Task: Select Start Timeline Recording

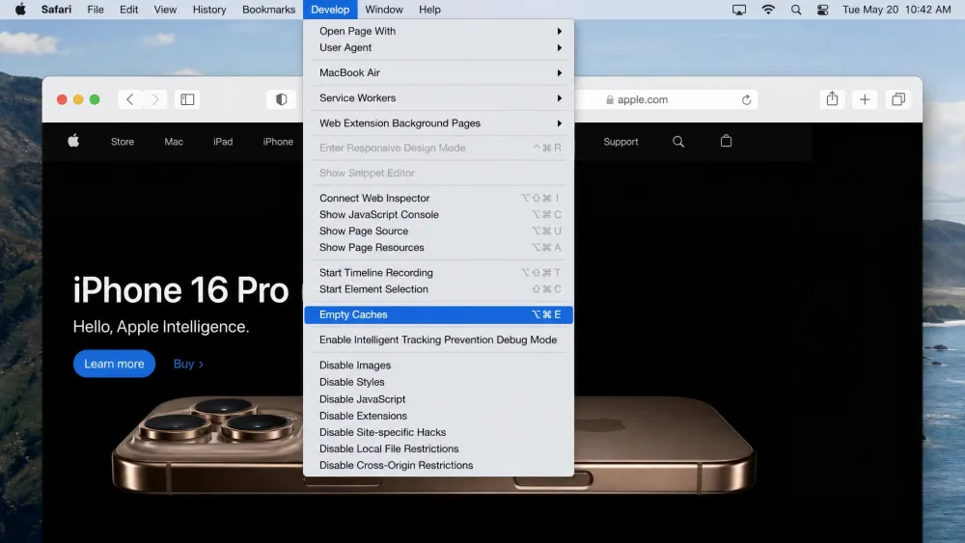Action: click(x=439, y=272)
